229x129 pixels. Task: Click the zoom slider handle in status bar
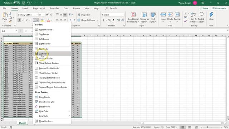click(x=207, y=127)
